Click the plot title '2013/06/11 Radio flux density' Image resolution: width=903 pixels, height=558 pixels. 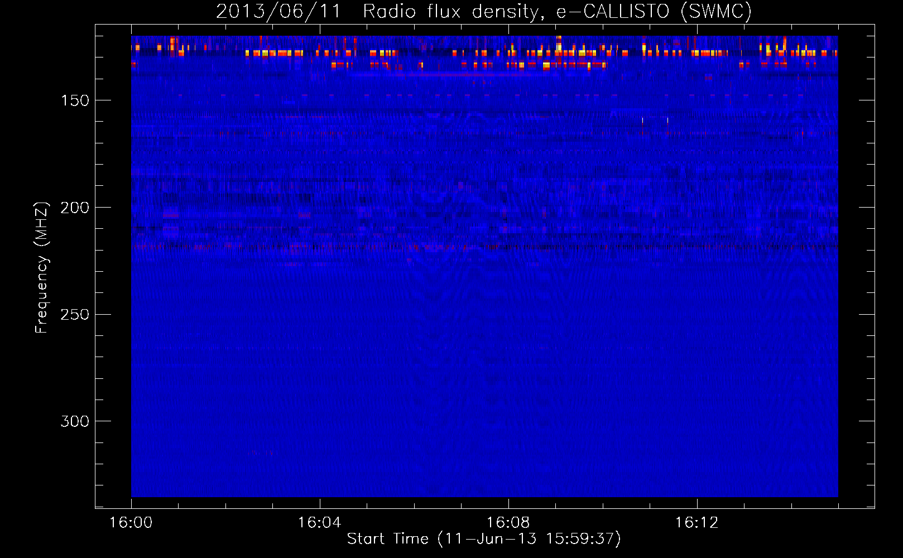(x=381, y=11)
